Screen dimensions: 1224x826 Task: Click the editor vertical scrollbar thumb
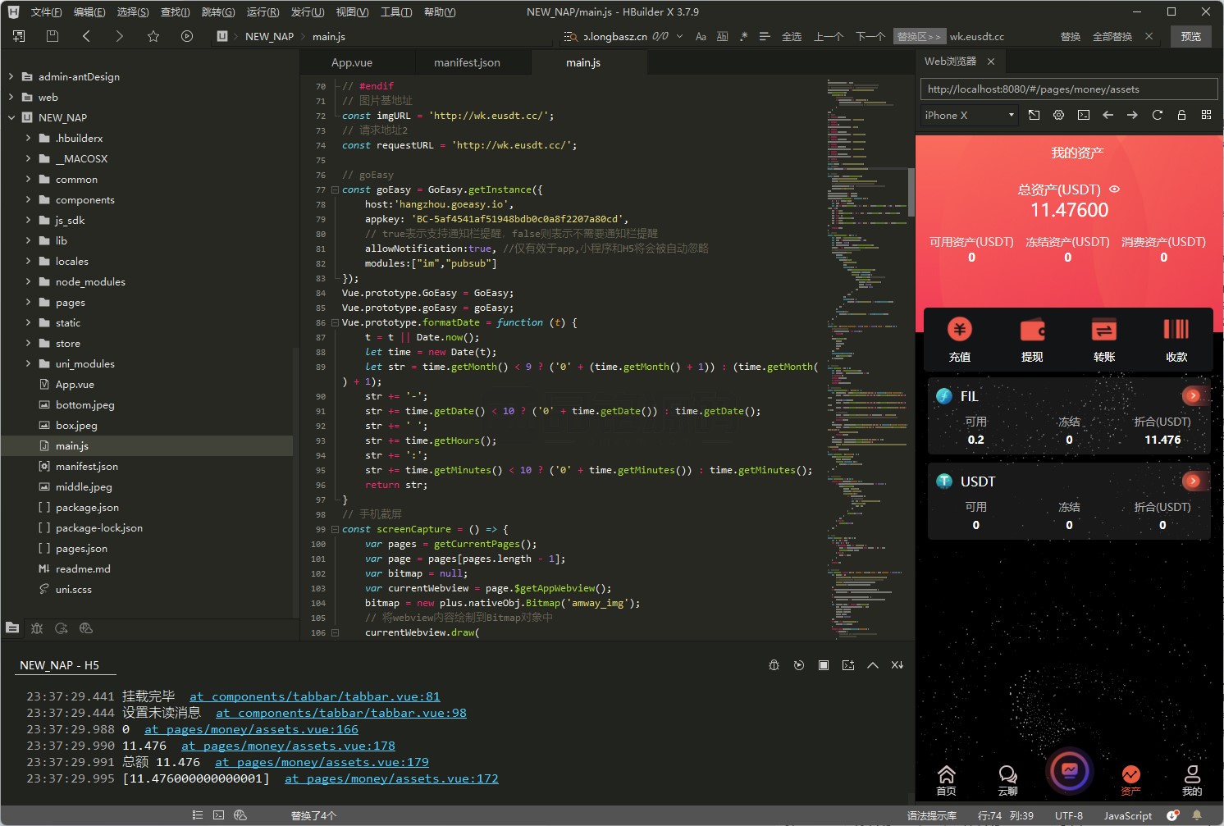pos(911,193)
